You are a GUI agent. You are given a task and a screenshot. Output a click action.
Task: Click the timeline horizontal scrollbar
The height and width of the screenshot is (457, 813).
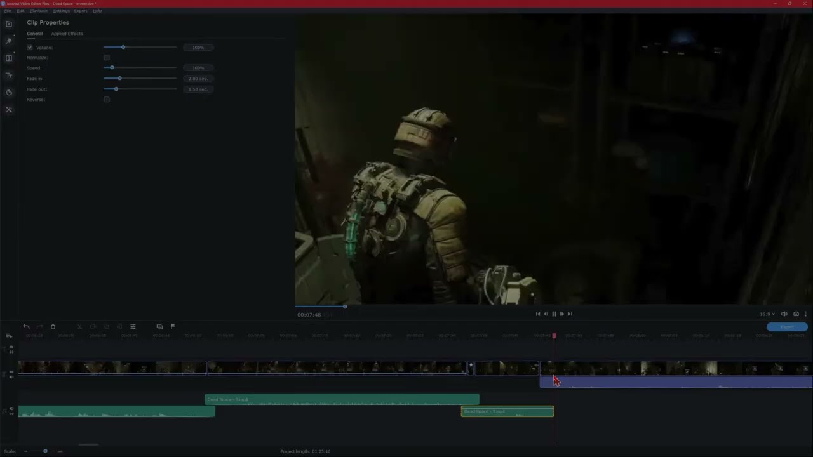[x=89, y=445]
